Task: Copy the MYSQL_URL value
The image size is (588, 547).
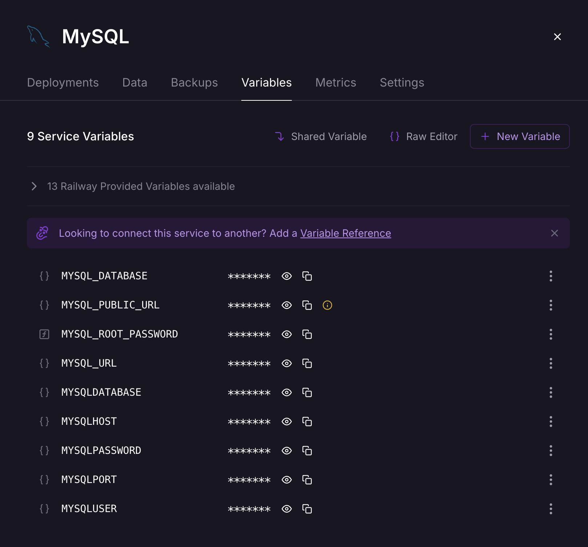Action: [307, 363]
